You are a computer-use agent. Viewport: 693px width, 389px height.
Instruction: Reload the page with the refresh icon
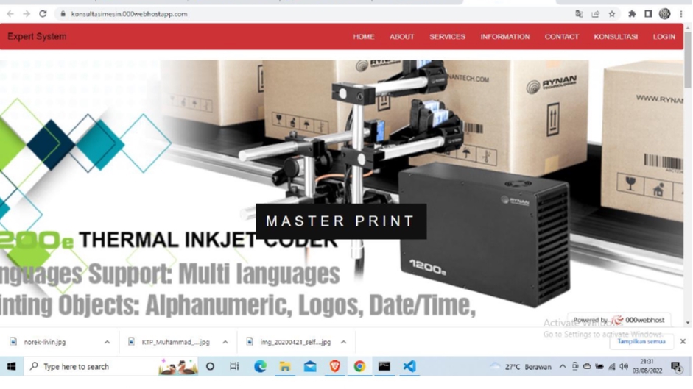click(x=43, y=14)
